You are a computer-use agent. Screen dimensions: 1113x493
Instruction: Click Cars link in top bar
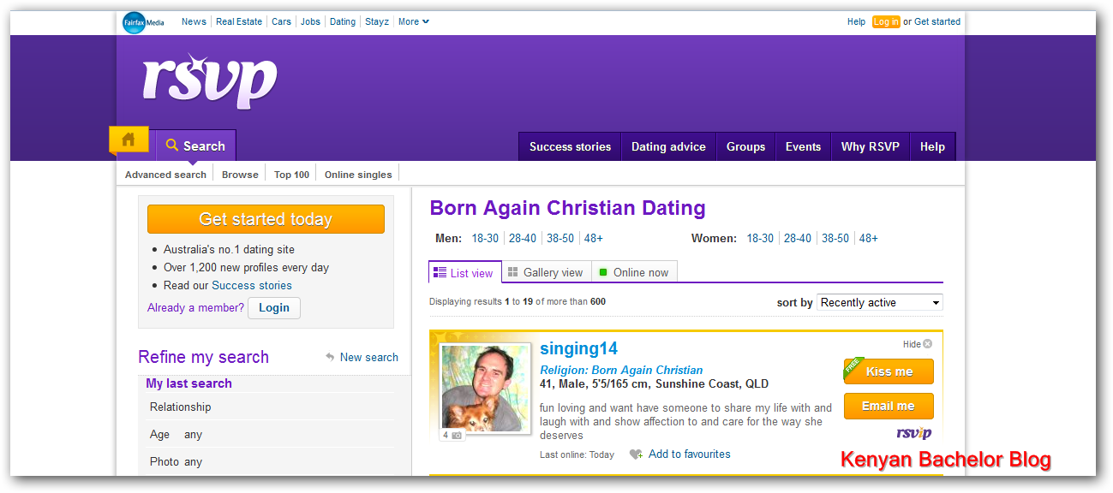point(281,21)
